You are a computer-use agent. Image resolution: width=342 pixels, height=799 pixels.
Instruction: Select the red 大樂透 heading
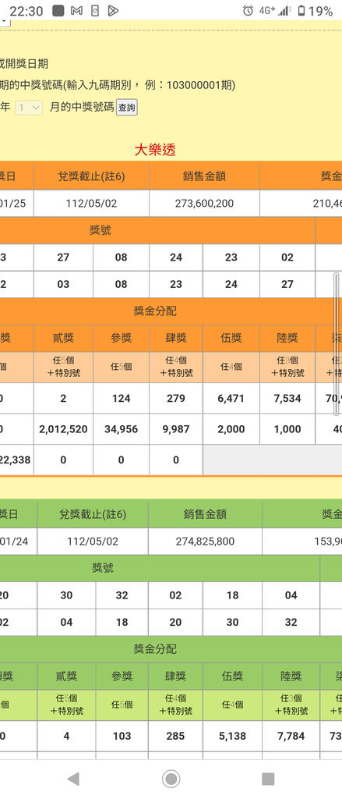155,149
